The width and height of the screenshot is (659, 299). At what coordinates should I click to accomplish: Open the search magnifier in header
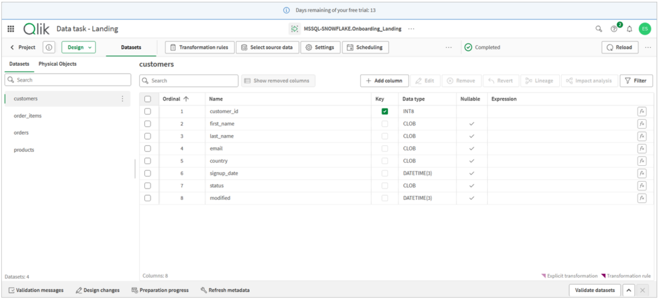click(x=599, y=29)
